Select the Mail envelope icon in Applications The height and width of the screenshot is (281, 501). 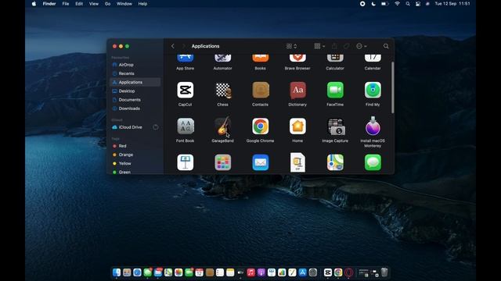[261, 162]
